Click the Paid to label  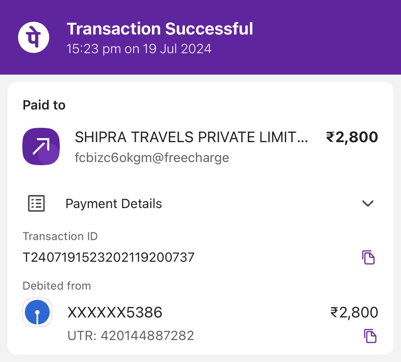[x=44, y=105]
